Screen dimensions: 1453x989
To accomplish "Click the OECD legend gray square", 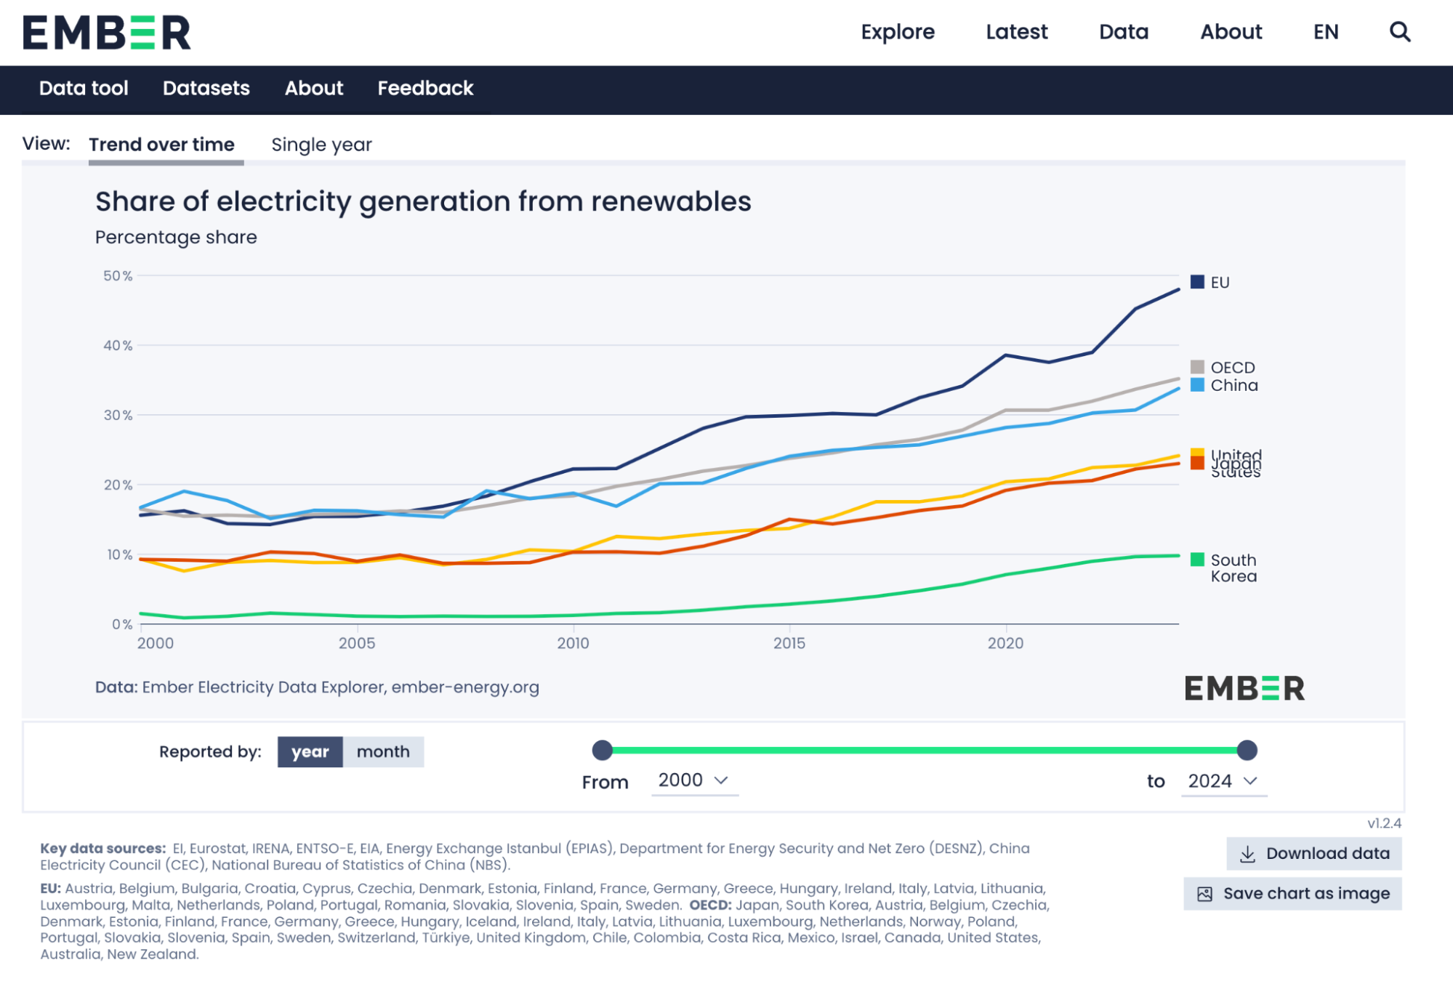I will (x=1197, y=367).
